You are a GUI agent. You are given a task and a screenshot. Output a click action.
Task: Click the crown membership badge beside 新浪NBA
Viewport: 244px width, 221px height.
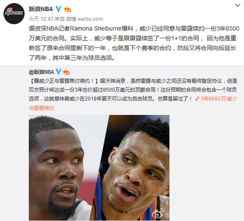click(x=67, y=9)
